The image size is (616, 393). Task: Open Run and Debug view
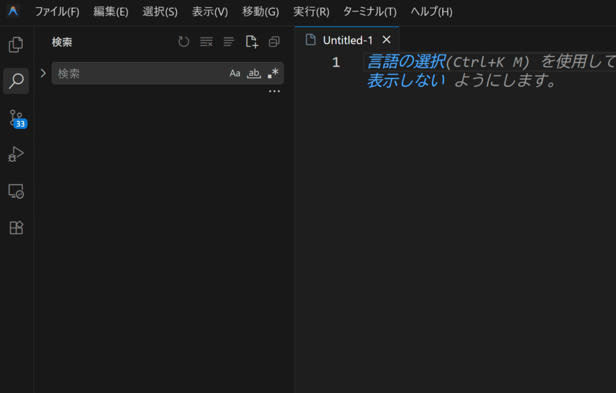coord(16,154)
